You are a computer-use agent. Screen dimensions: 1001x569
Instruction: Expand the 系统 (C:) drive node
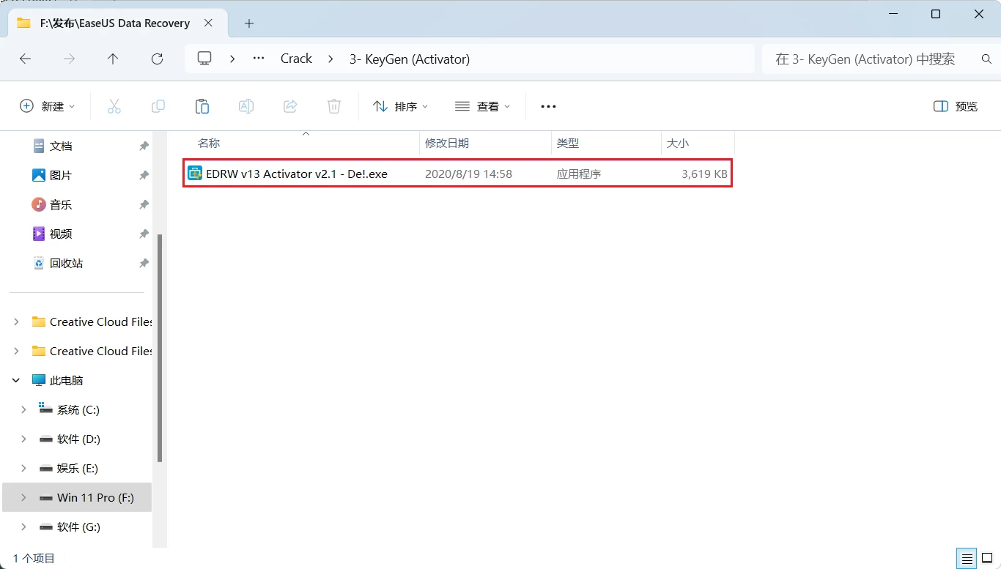click(23, 410)
